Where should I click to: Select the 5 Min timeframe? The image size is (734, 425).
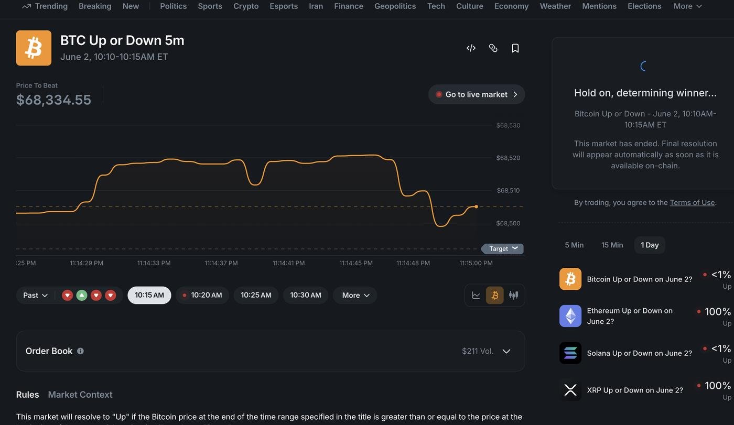(x=574, y=245)
